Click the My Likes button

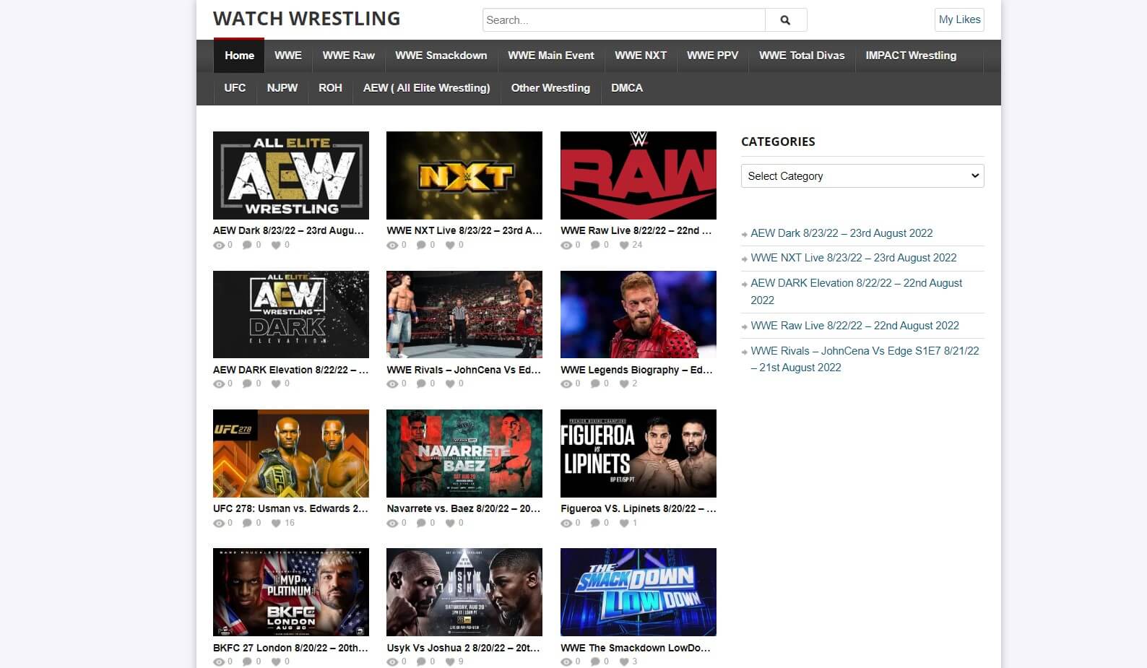coord(959,19)
